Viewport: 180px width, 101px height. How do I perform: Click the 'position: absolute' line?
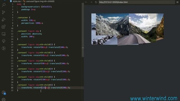(x=31, y=34)
